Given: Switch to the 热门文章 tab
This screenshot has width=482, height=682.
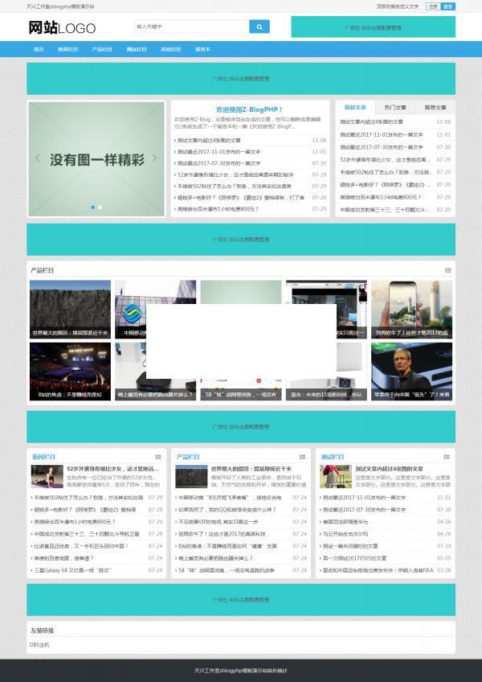Looking at the screenshot, I should point(395,108).
